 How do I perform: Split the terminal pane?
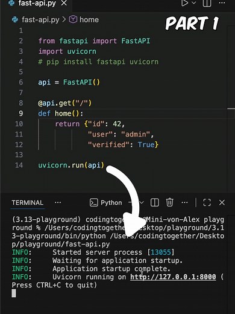pos(155,202)
